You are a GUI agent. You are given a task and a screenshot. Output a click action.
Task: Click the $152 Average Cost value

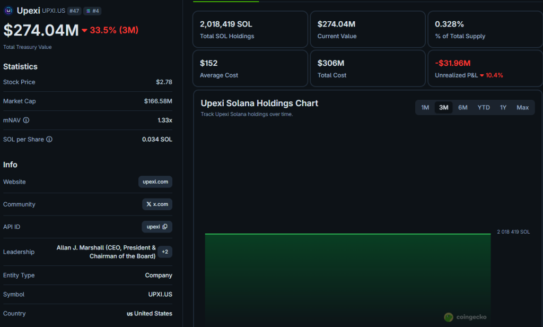click(208, 63)
